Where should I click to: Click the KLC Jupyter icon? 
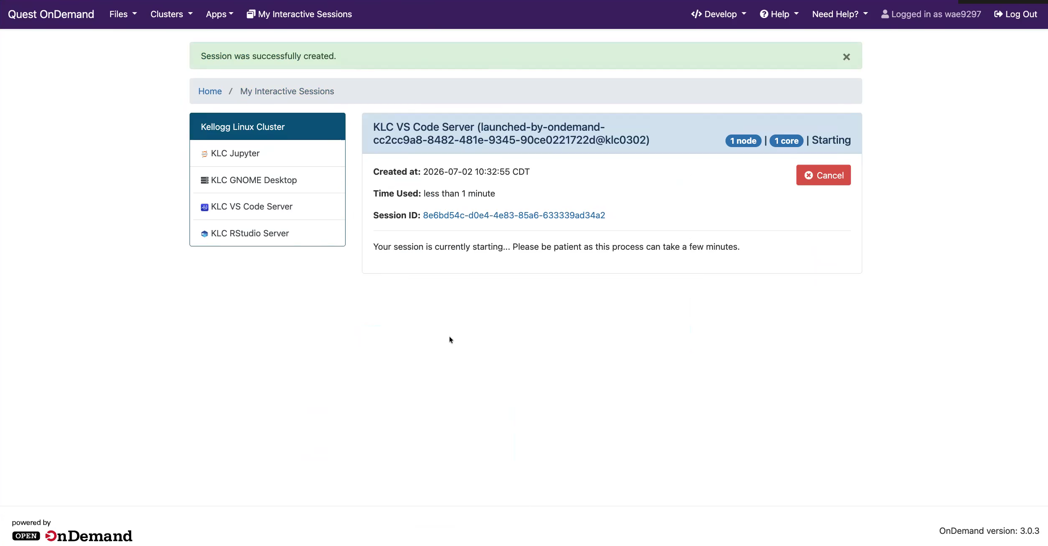(204, 154)
